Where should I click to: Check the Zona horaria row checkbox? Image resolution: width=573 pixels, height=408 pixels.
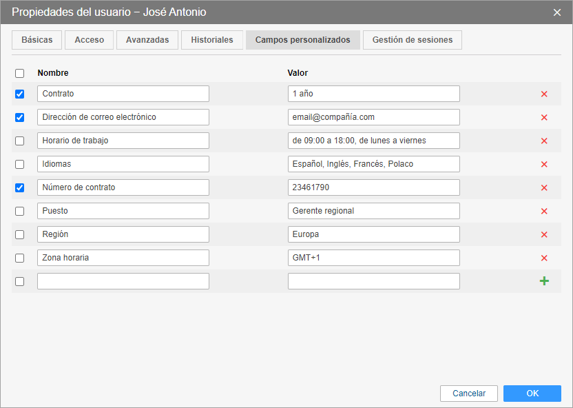click(19, 258)
